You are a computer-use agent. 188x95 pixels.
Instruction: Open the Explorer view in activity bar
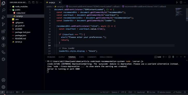click(3, 3)
